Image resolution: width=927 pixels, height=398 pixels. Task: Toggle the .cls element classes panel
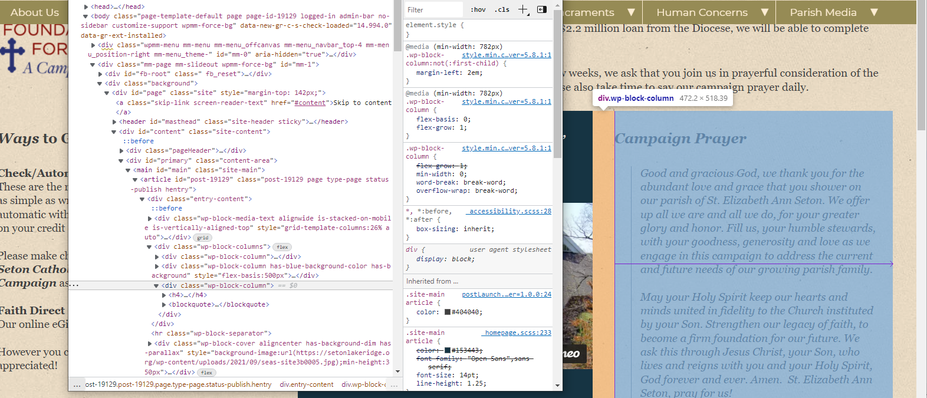tap(502, 9)
